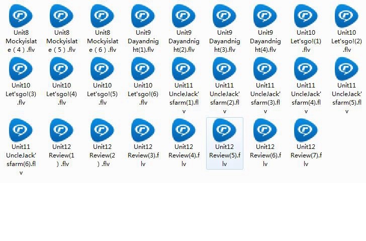Click the Unit10 Let'sgo!(6) .flv name label
366x241 pixels.
pos(143,94)
